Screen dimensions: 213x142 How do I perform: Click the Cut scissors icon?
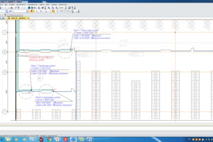point(6,8)
